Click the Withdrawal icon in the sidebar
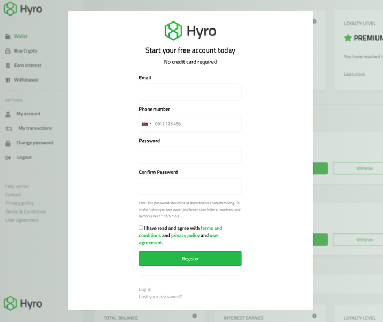The height and width of the screenshot is (322, 383). click(8, 80)
